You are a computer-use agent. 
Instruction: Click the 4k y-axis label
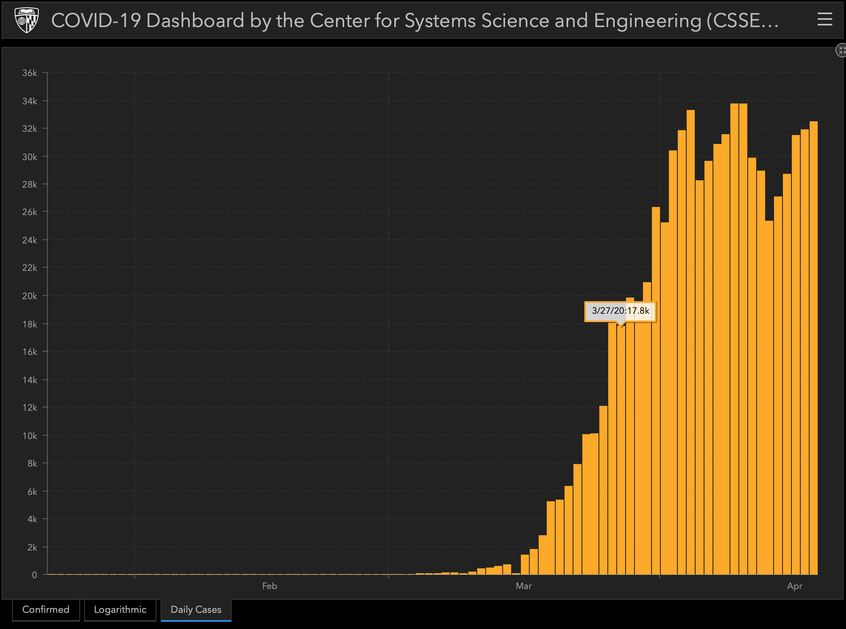click(x=32, y=519)
